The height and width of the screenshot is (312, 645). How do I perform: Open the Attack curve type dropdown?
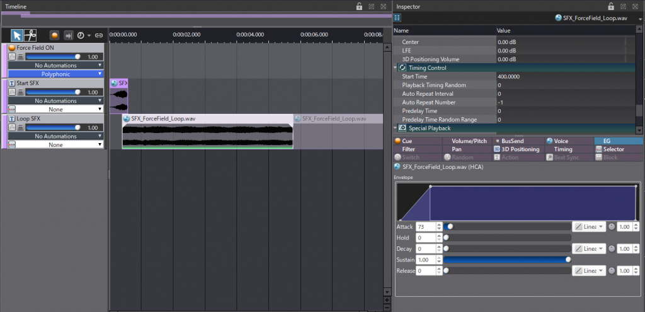(589, 226)
